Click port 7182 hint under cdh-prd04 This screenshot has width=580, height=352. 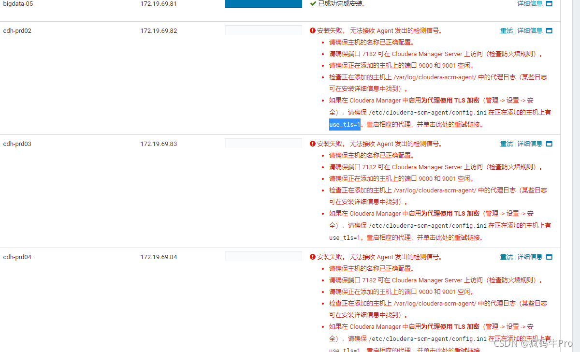[x=435, y=280]
